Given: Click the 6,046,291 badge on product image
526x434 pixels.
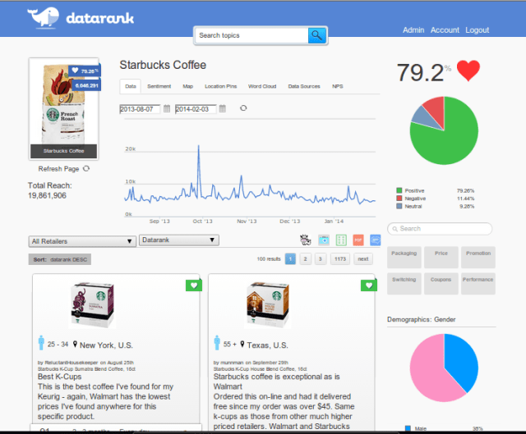Looking at the screenshot, I should [x=86, y=85].
